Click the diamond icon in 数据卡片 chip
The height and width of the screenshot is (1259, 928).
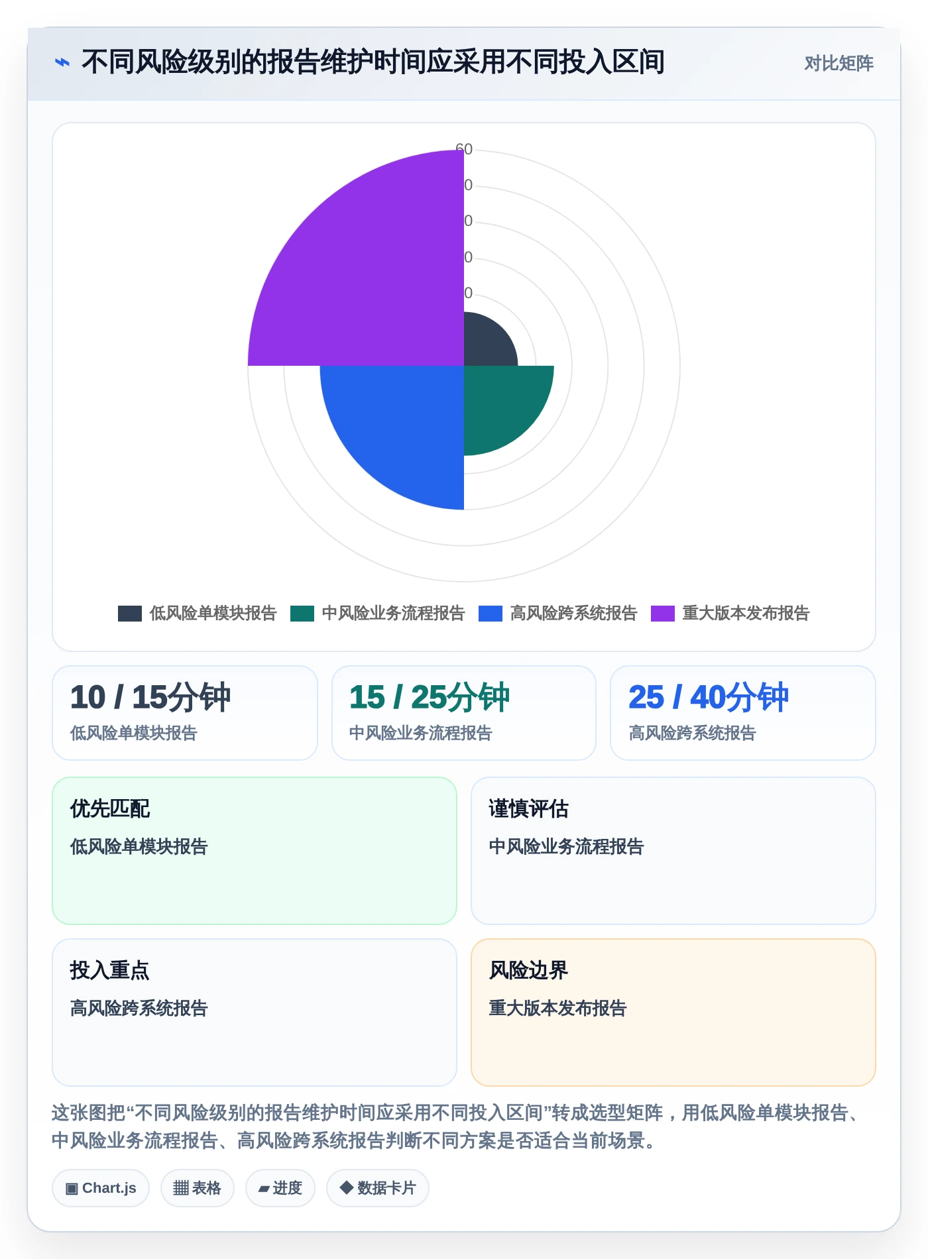[x=346, y=1187]
